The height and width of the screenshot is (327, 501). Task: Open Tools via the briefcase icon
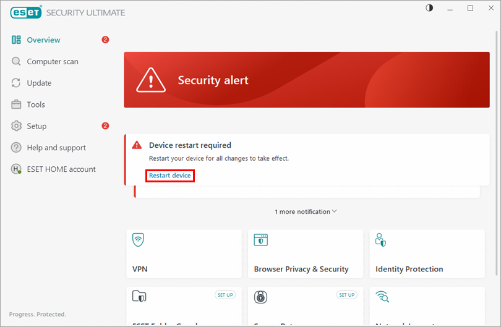click(x=16, y=104)
